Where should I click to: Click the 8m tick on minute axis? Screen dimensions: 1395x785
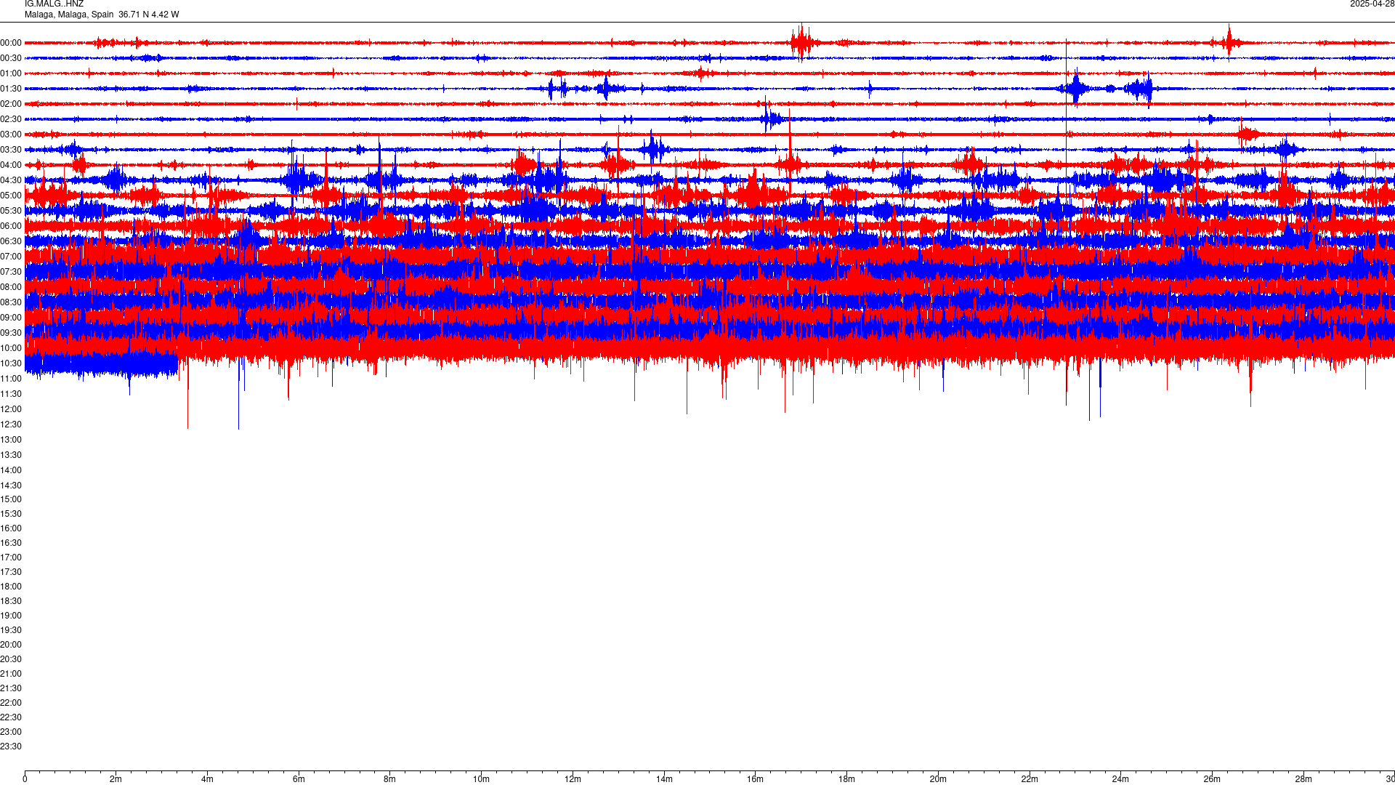[x=390, y=779]
